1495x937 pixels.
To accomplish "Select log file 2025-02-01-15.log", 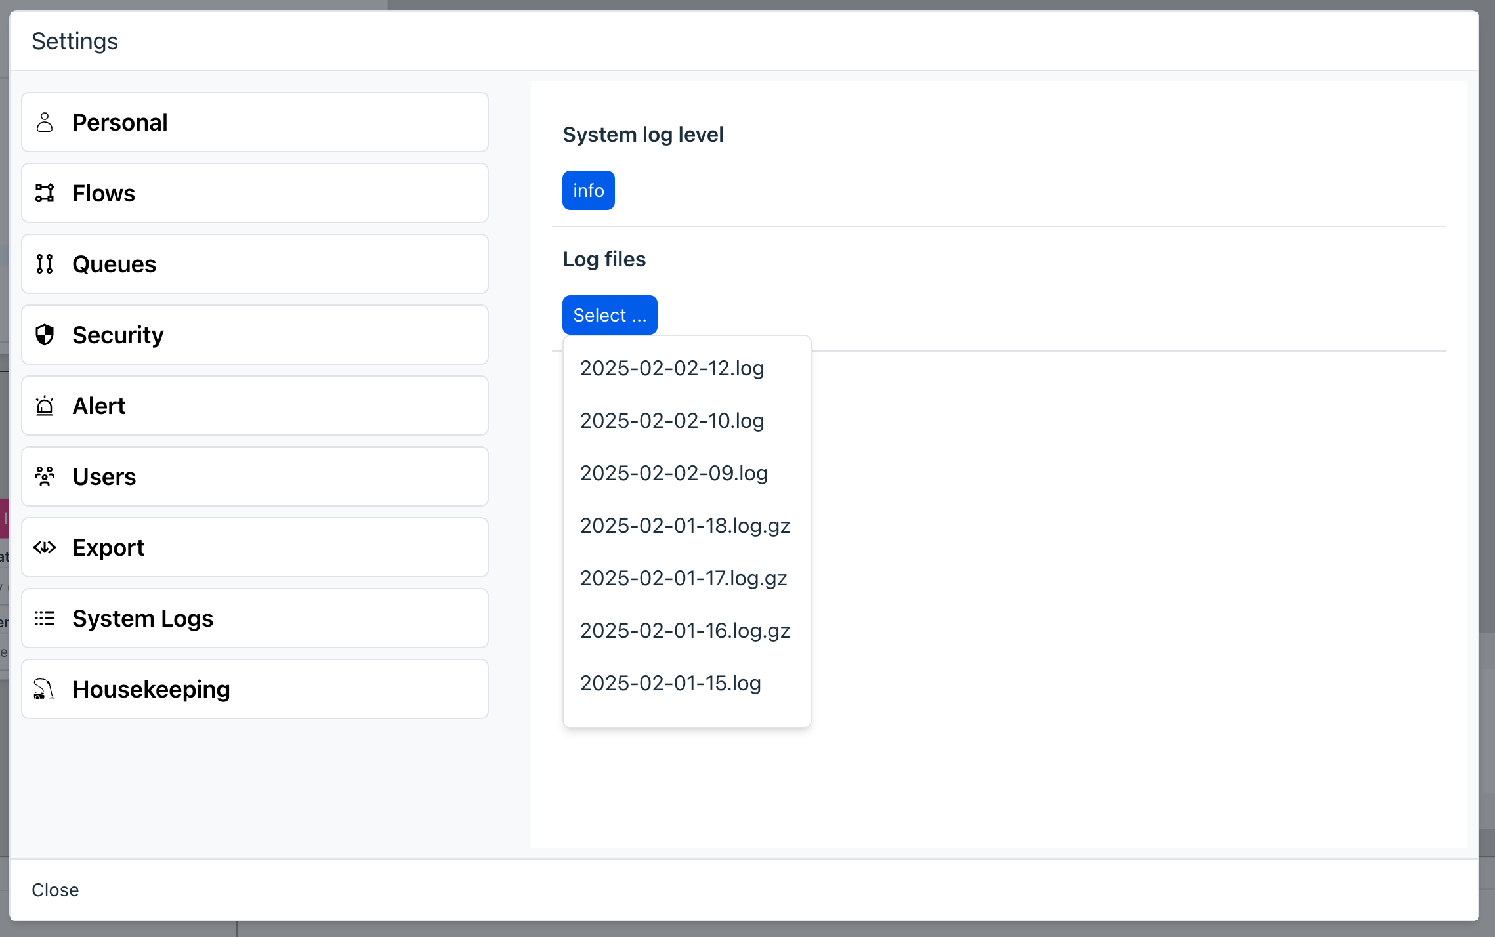I will tap(670, 682).
